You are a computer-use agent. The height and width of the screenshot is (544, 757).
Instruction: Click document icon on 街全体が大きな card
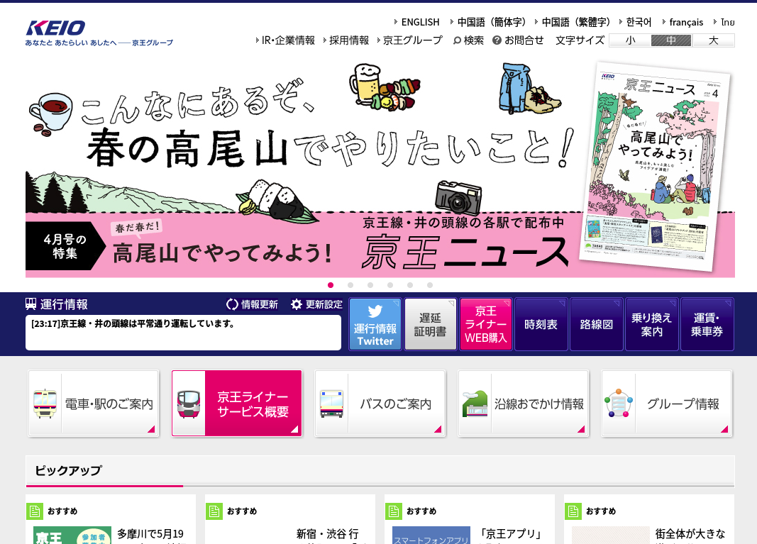point(573,511)
